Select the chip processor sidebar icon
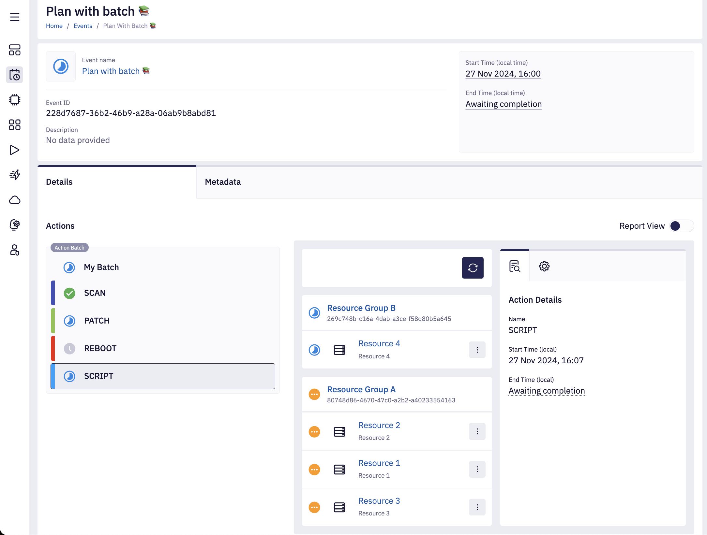Screen dimensions: 707x535 [x=15, y=100]
